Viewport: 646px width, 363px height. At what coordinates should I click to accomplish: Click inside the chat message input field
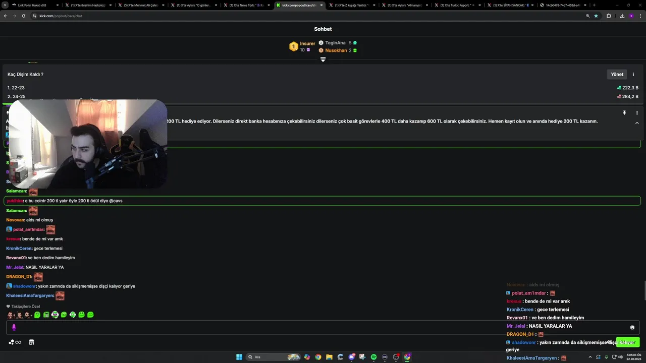pos(323,327)
